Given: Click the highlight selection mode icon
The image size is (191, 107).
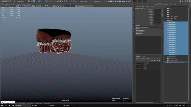Looking at the screenshot, I should [60, 1].
